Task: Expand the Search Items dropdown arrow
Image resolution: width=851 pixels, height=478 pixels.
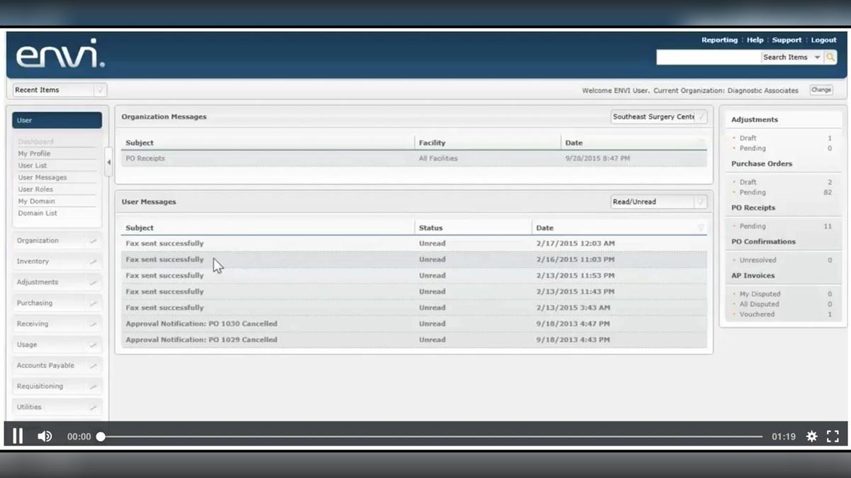Action: 817,57
